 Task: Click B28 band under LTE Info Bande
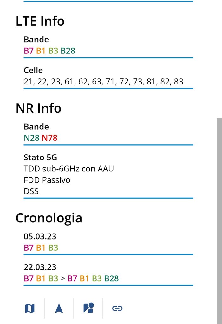[x=68, y=51]
